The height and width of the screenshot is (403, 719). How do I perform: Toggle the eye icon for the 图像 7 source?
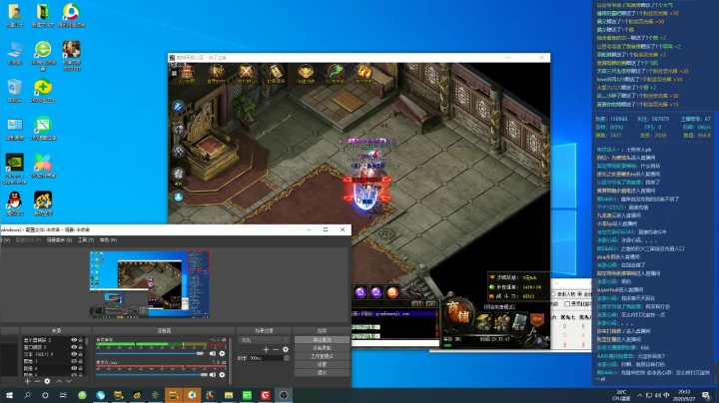click(74, 361)
